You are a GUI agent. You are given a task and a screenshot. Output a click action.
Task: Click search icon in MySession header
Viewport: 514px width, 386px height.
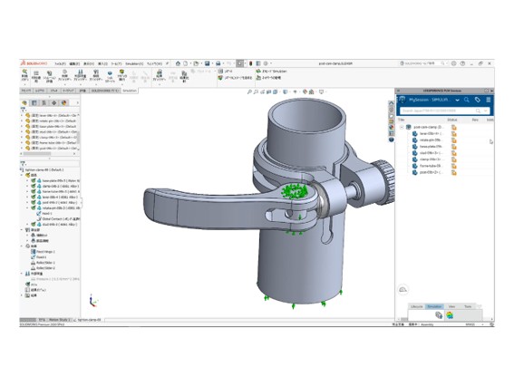click(x=467, y=100)
